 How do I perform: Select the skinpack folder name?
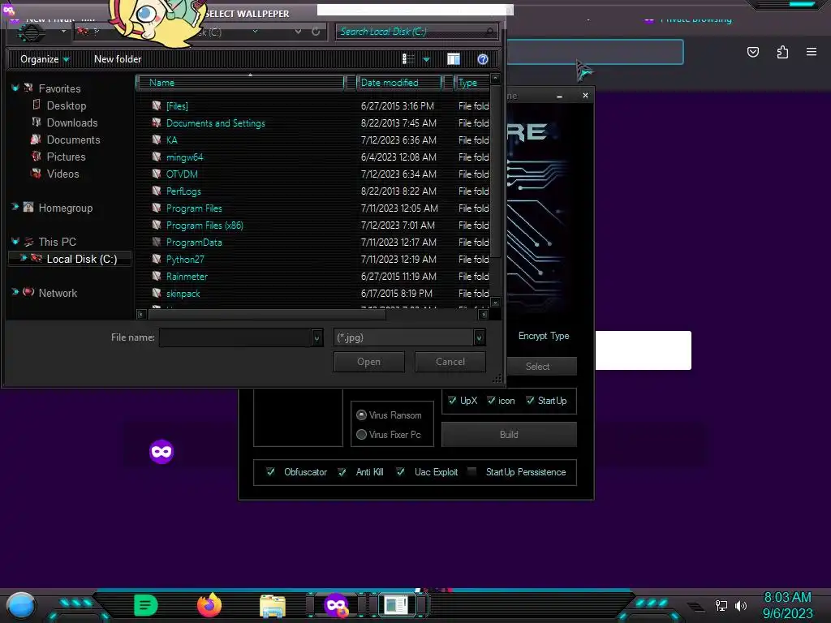pyautogui.click(x=183, y=293)
